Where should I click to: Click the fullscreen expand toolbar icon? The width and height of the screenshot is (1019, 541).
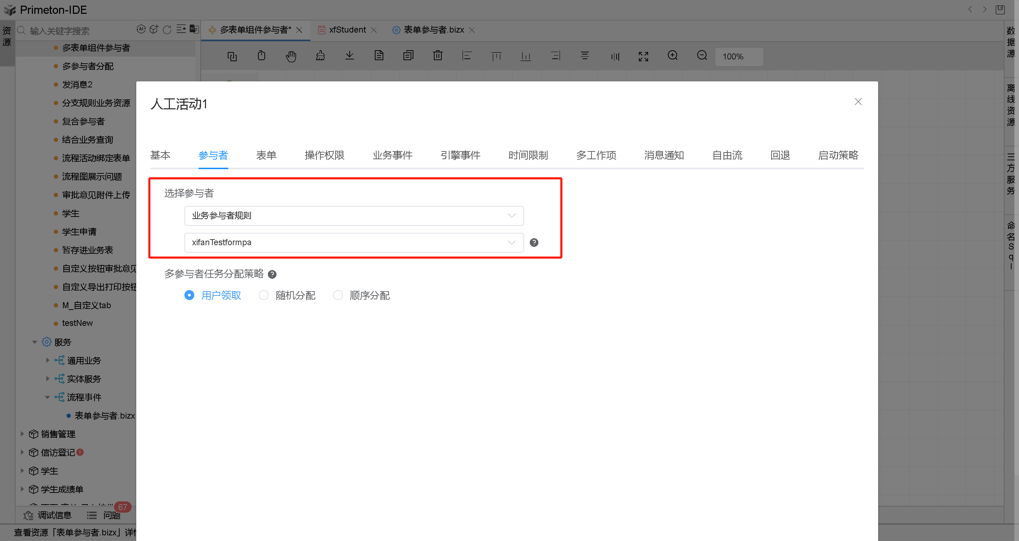[x=643, y=56]
